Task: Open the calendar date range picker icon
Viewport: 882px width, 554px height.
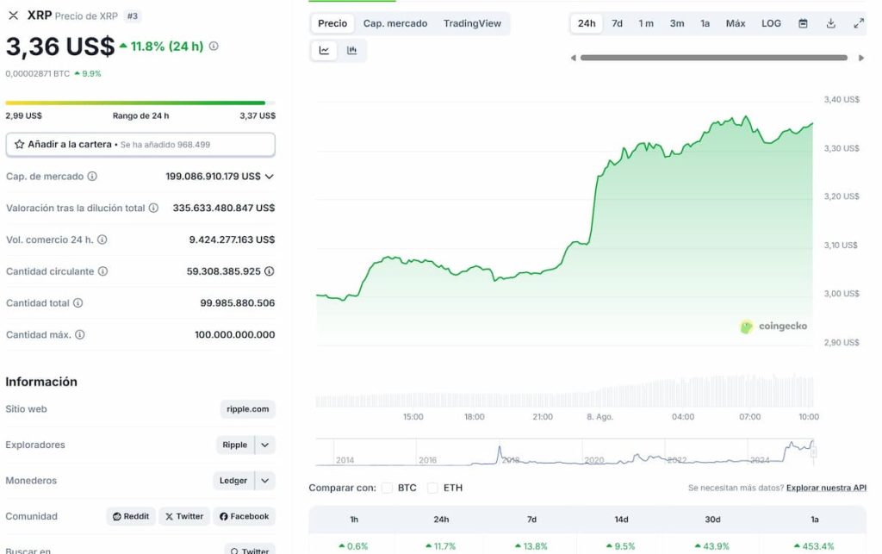Action: coord(804,23)
